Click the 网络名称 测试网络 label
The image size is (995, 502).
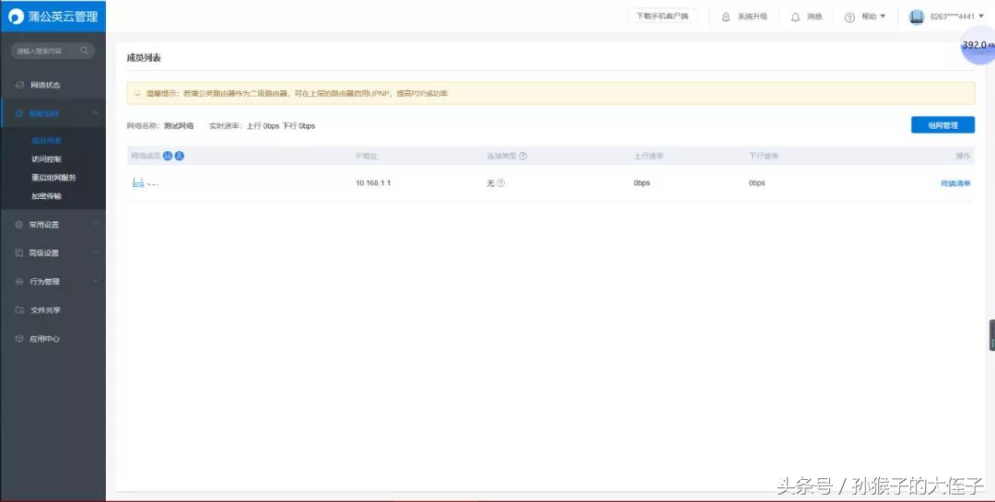(x=160, y=125)
